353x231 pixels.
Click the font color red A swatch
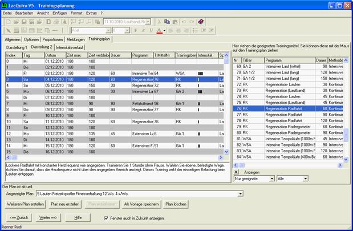[160, 30]
